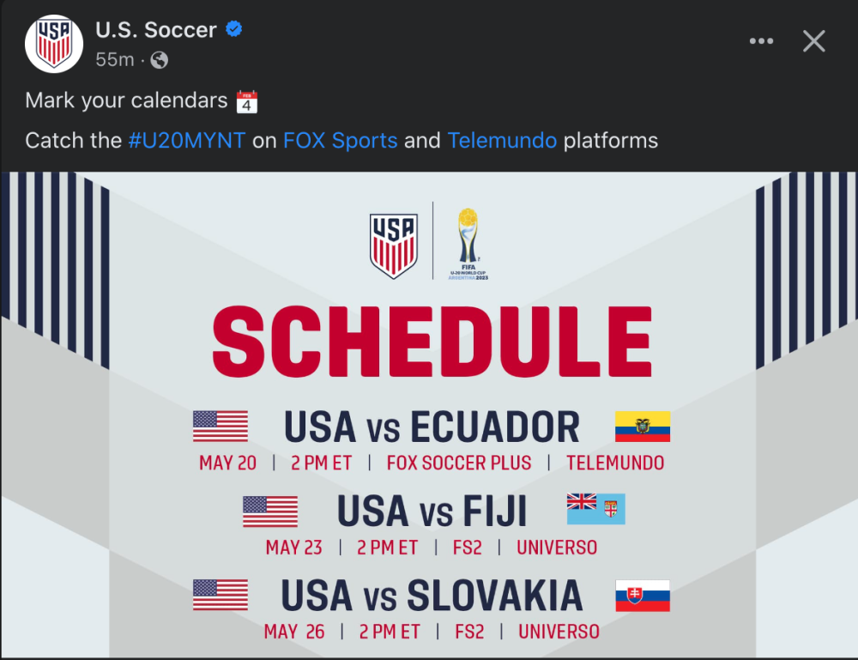Click the U.S. Soccer crest in the graphic

394,245
